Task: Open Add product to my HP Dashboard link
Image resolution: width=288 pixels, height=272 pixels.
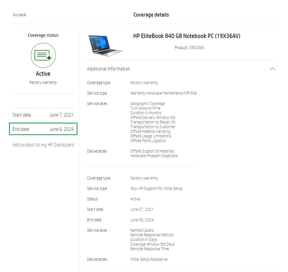Action: [43, 145]
